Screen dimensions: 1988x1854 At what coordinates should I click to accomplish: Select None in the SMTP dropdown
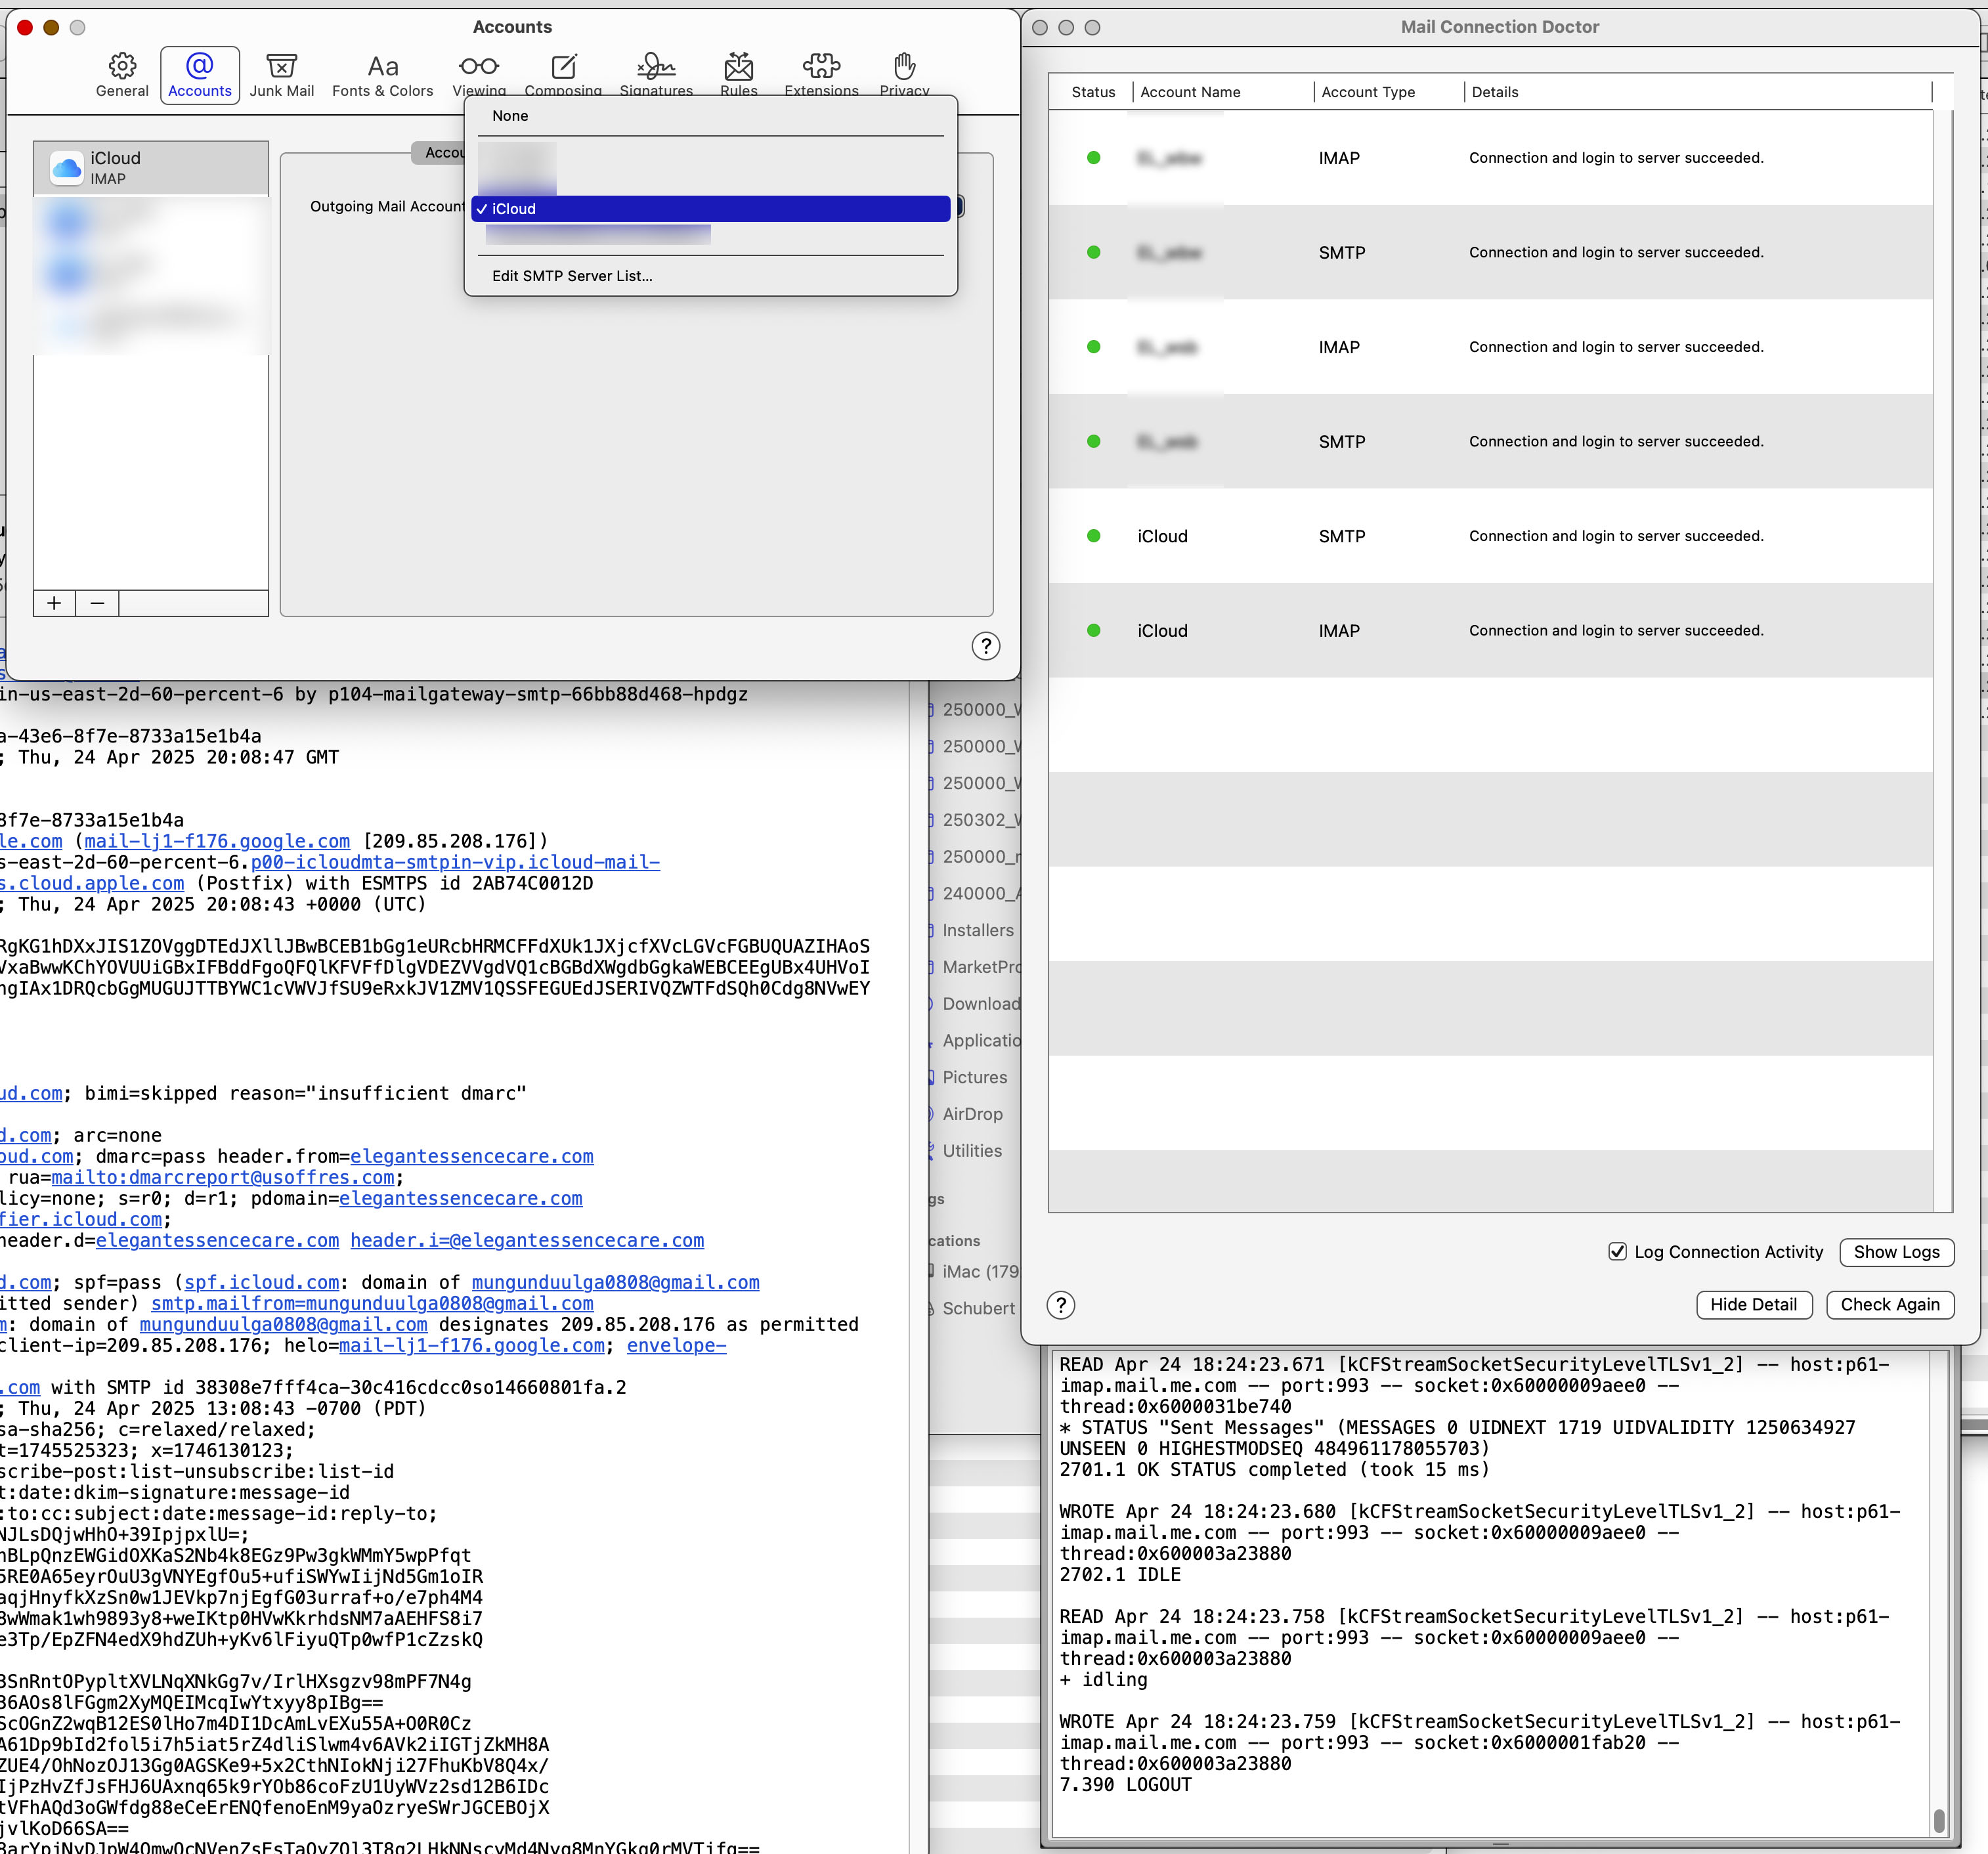point(510,116)
